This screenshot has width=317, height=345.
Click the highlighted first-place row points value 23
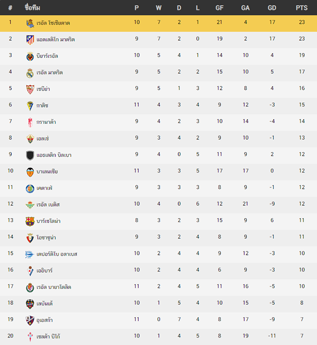point(302,22)
